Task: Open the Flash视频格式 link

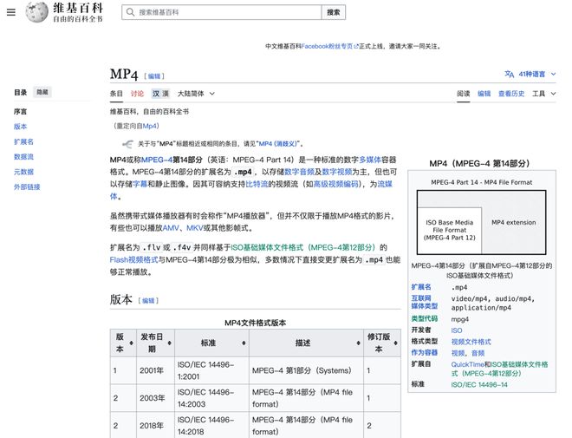Action: tap(133, 259)
